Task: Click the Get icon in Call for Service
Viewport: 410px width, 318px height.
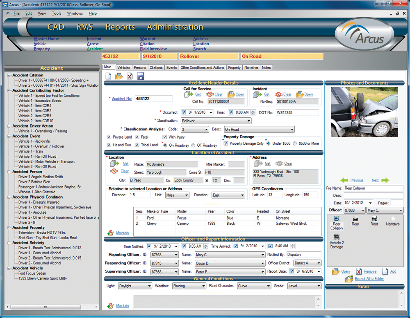Action: (x=189, y=94)
